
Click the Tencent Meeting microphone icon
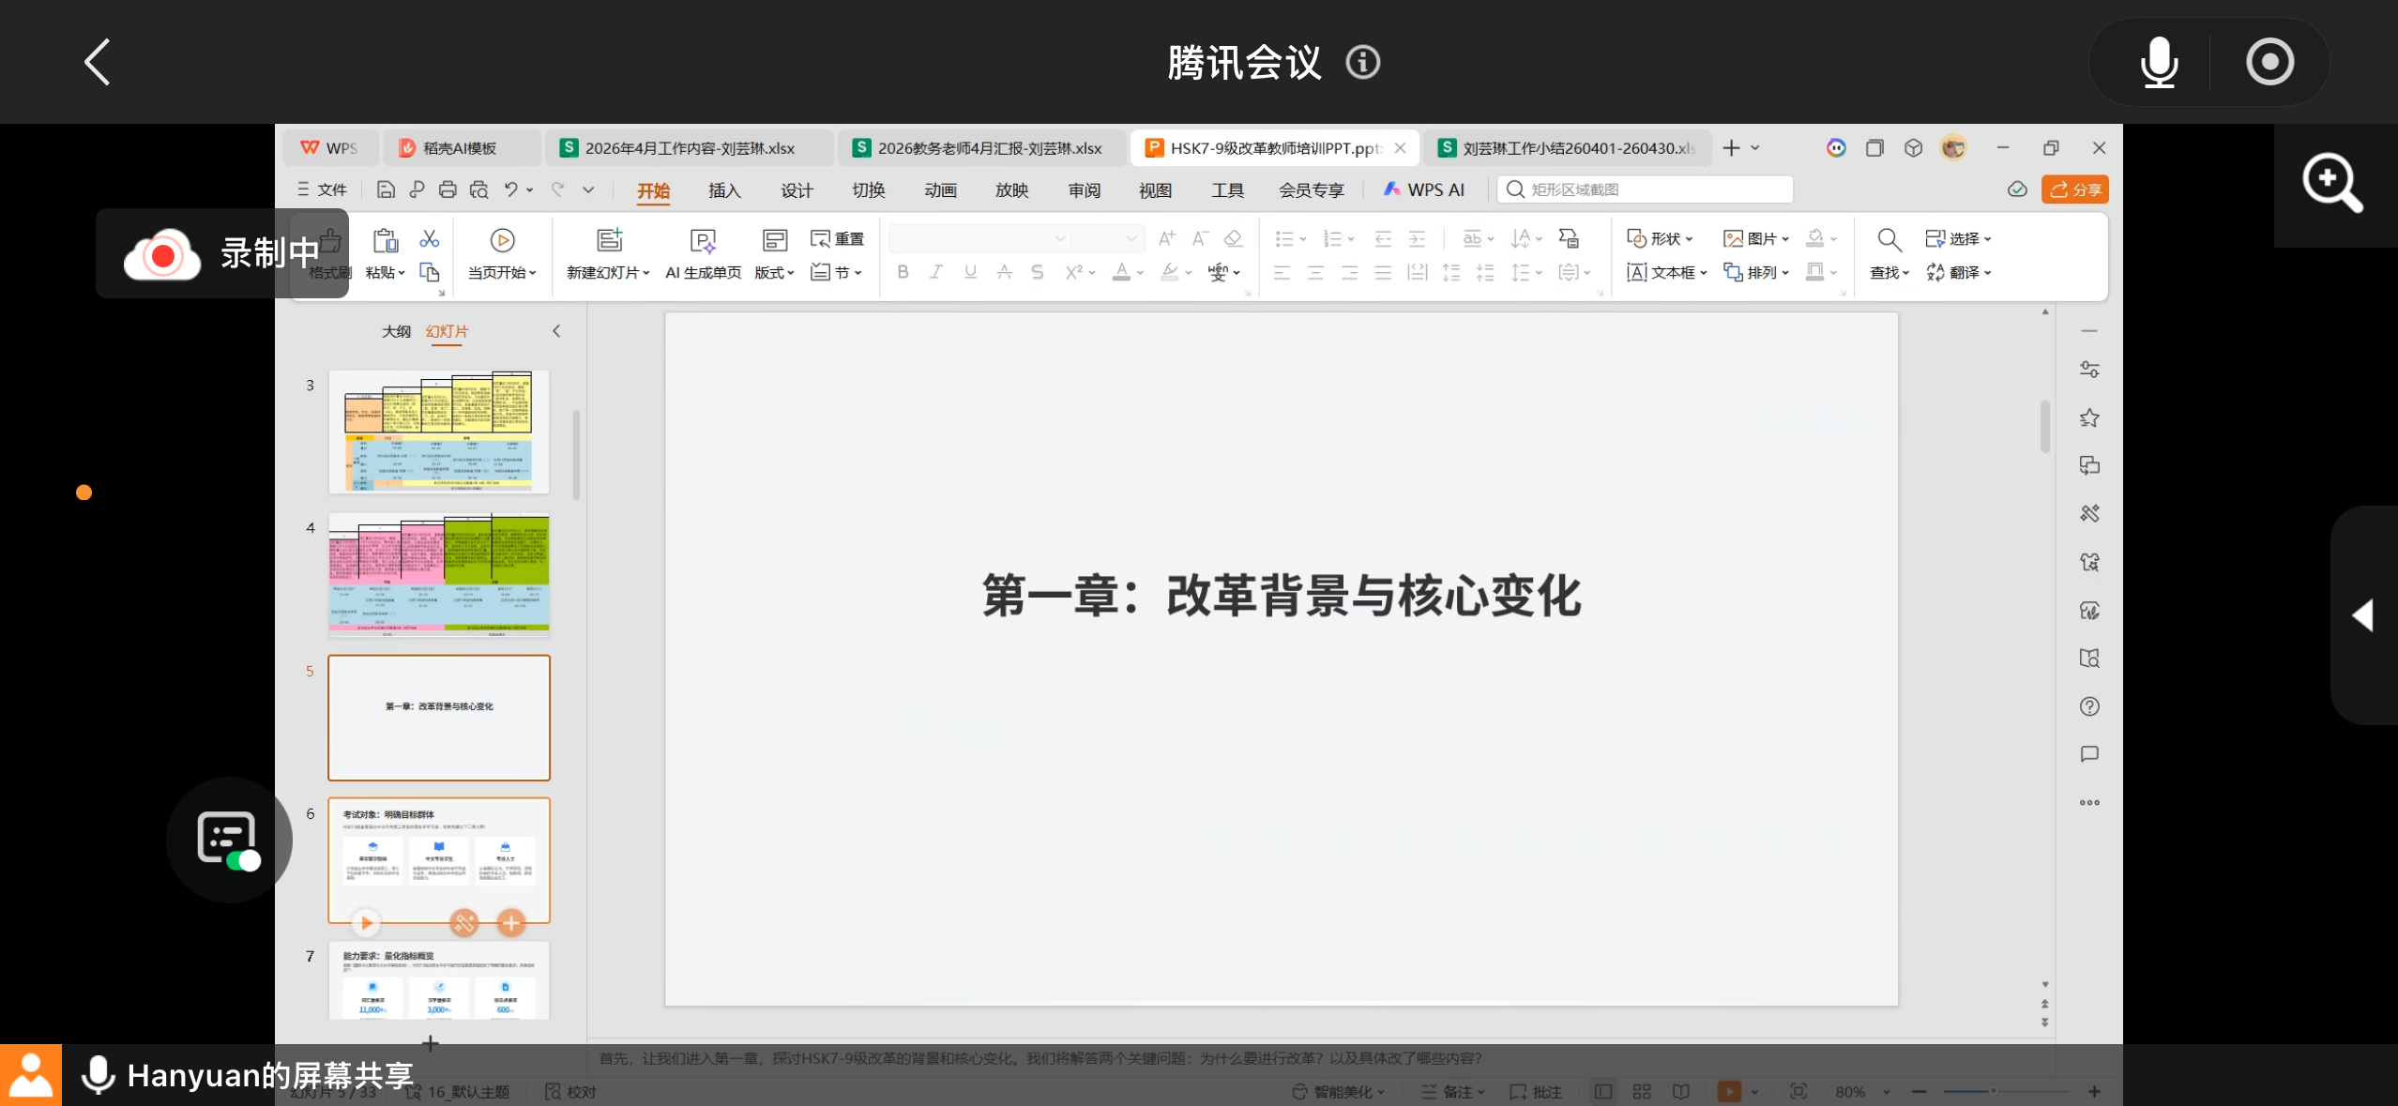[x=2159, y=63]
